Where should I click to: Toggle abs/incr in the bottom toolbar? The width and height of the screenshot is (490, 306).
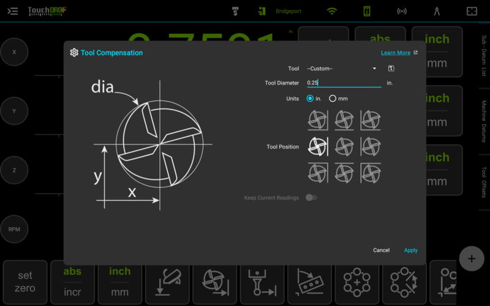(x=72, y=282)
